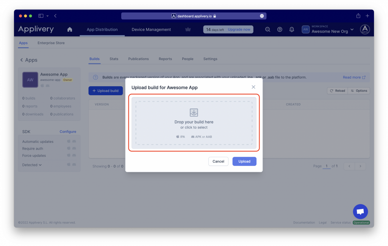Screen dimensions: 388x246
Task: Close the Upload build dialog
Action: tap(253, 87)
